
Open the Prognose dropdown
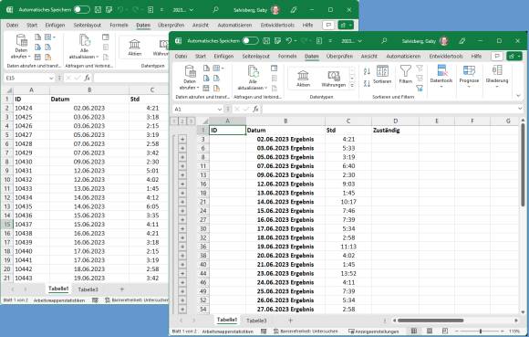469,77
